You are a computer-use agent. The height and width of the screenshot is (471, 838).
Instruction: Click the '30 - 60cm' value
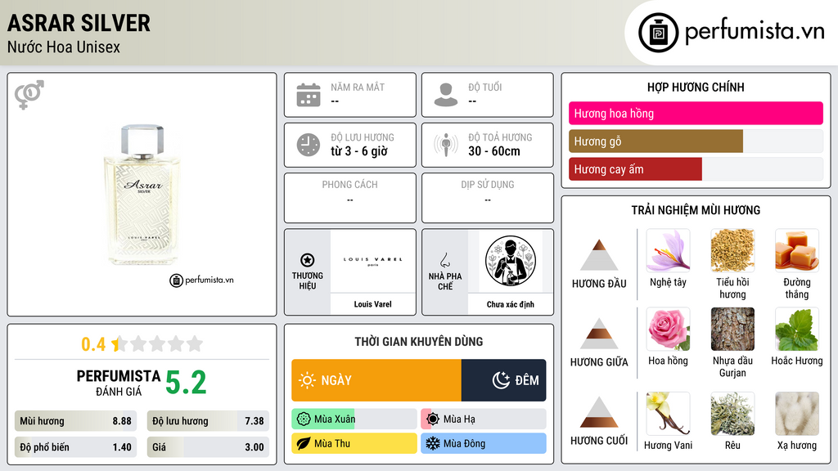tap(494, 151)
